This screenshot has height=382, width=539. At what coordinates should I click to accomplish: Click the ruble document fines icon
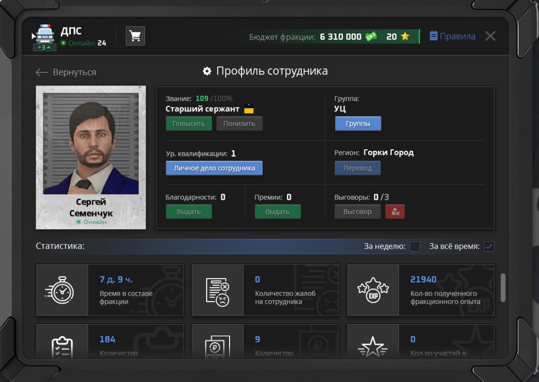(217, 347)
